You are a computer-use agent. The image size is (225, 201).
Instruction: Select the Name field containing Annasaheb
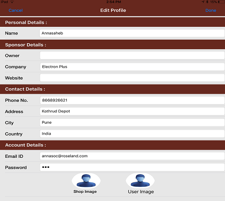point(132,33)
